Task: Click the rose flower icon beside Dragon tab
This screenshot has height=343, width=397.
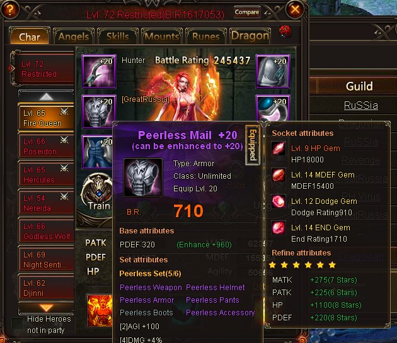Action: [285, 32]
